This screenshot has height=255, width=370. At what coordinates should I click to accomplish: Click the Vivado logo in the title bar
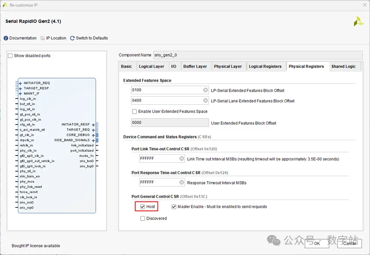pos(5,5)
